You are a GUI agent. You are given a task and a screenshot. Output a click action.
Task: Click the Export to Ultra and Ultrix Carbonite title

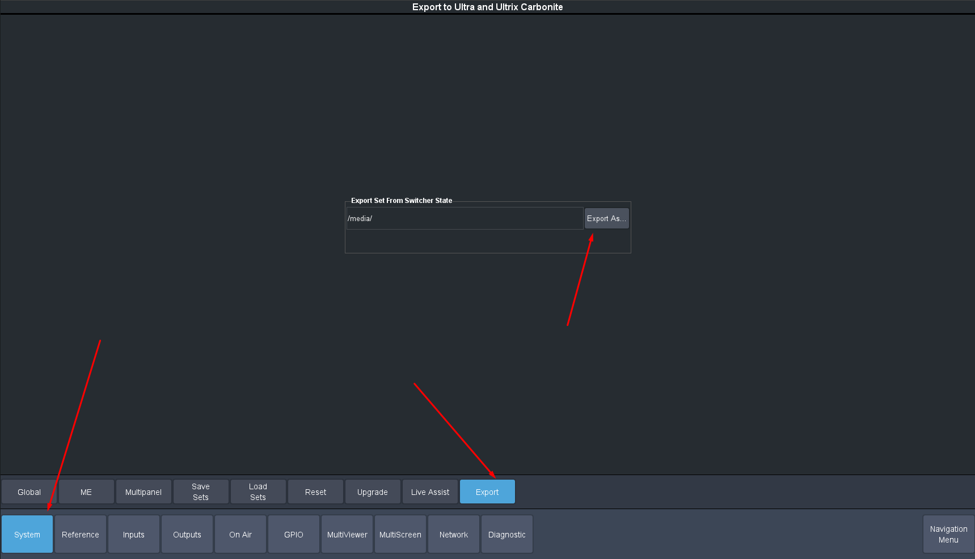pos(488,7)
